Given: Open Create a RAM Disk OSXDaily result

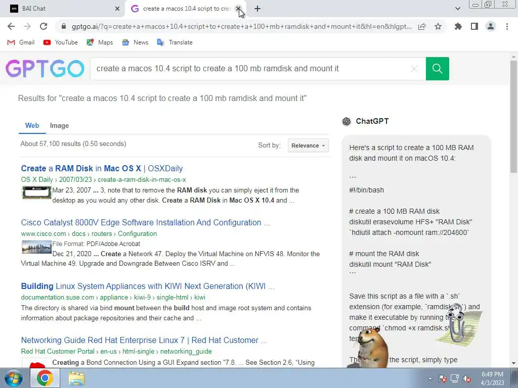Looking at the screenshot, I should pyautogui.click(x=102, y=168).
